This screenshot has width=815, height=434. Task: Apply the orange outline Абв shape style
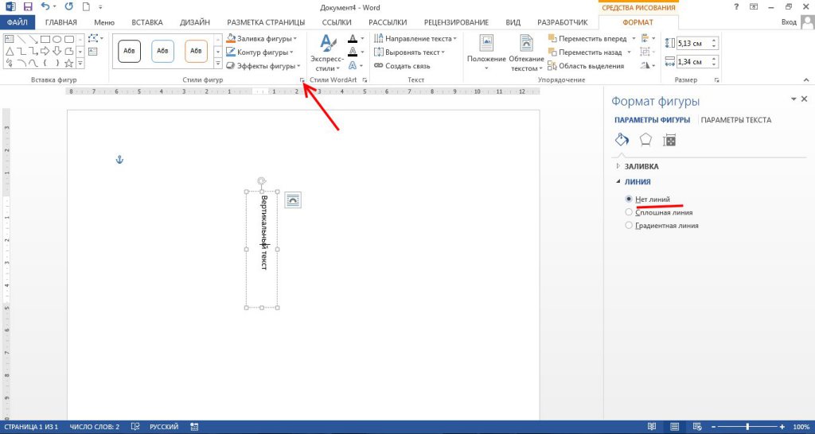196,51
